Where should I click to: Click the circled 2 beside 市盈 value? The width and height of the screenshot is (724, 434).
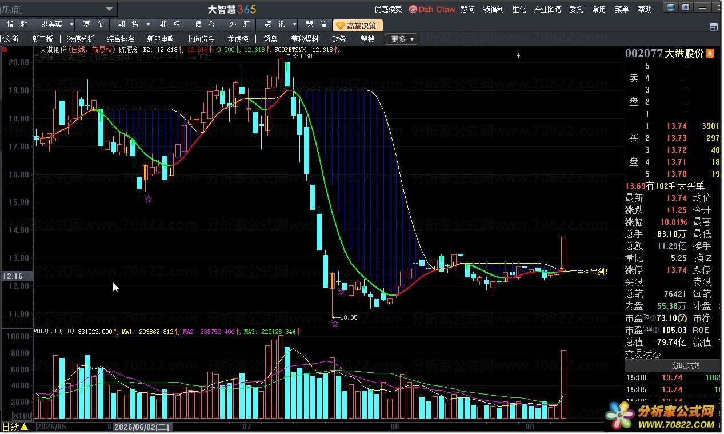click(x=682, y=318)
